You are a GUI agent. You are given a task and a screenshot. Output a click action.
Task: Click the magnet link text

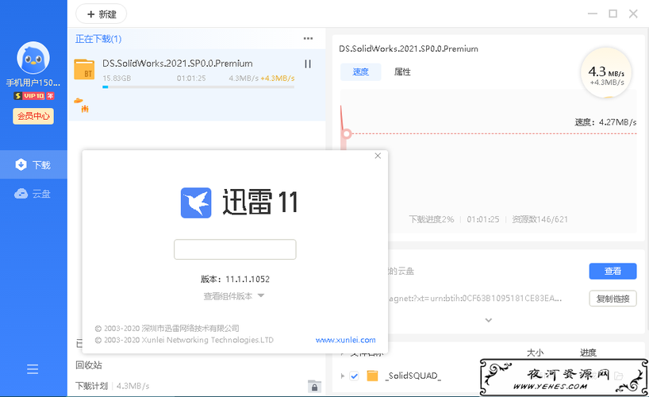[474, 299]
